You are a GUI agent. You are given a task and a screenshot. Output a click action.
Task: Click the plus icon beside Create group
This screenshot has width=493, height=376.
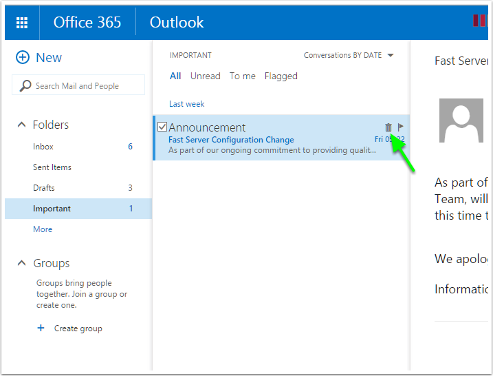point(41,328)
